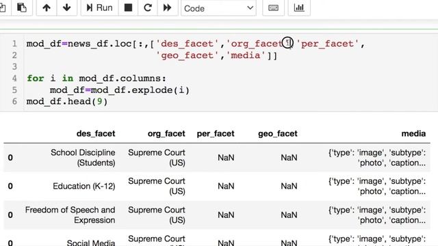Image resolution: width=438 pixels, height=246 pixels.
Task: Click inside code line 'mod_df.head(9)'
Action: click(67, 102)
